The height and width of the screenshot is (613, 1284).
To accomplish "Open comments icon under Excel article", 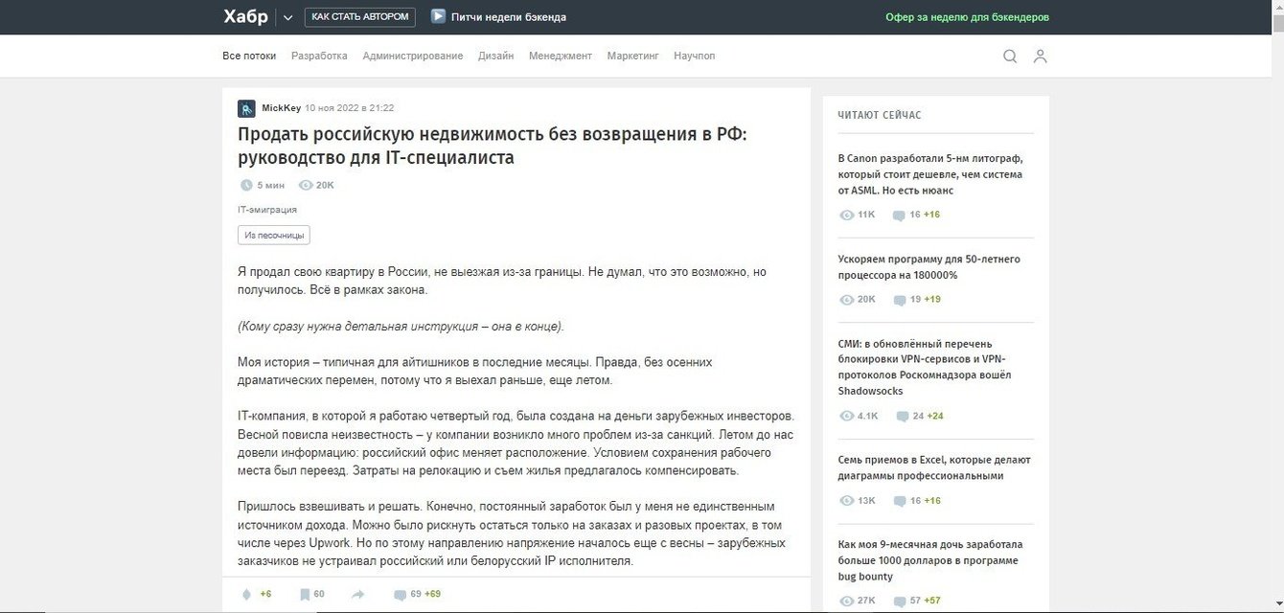I will tap(899, 501).
